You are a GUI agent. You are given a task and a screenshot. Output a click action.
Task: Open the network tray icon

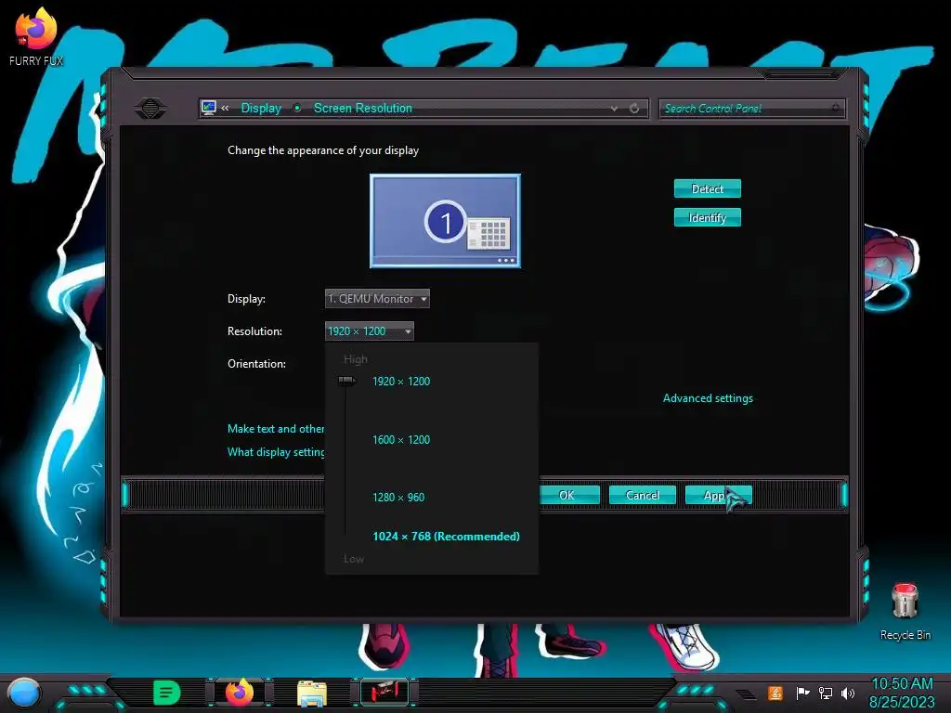[825, 693]
